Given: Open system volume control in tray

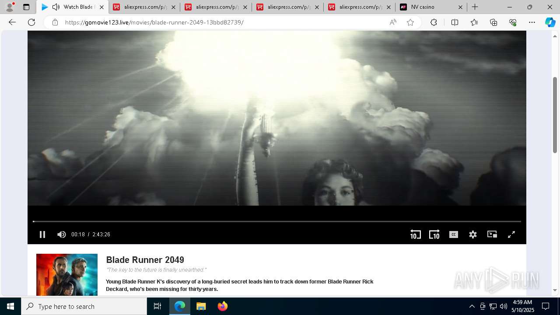Looking at the screenshot, I should (504, 306).
